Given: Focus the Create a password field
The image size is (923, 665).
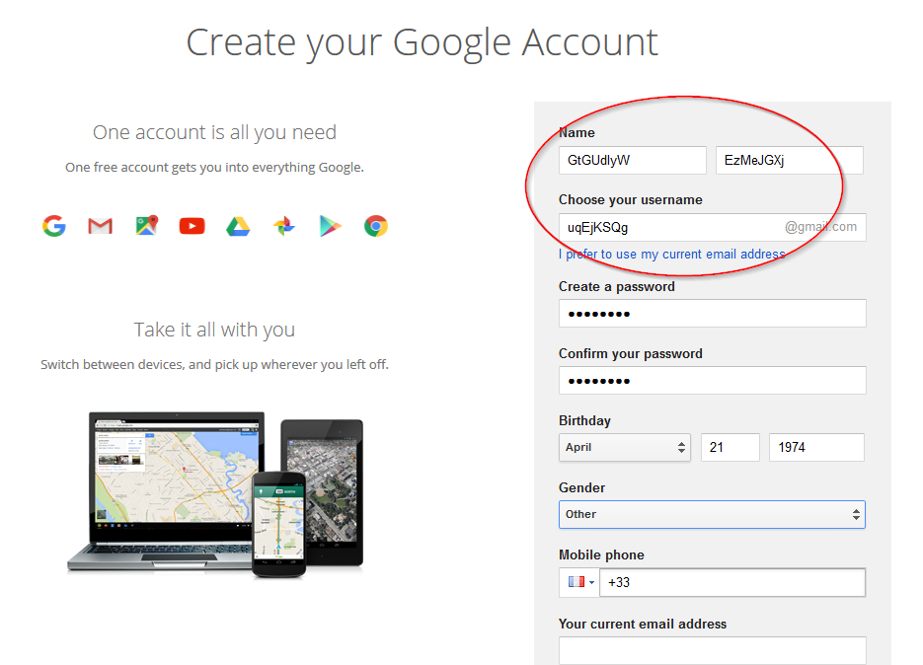Looking at the screenshot, I should (x=713, y=313).
